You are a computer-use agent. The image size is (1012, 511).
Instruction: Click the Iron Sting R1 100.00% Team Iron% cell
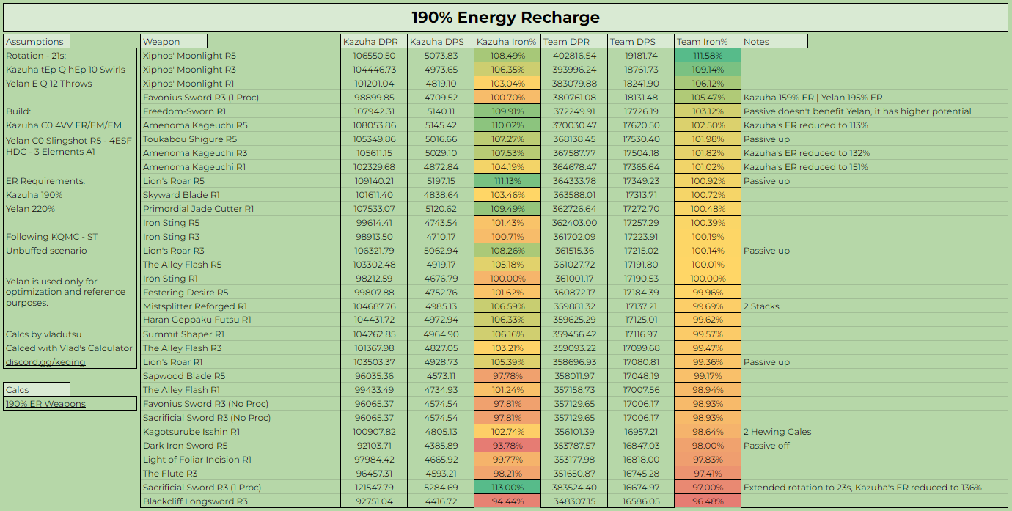point(707,279)
